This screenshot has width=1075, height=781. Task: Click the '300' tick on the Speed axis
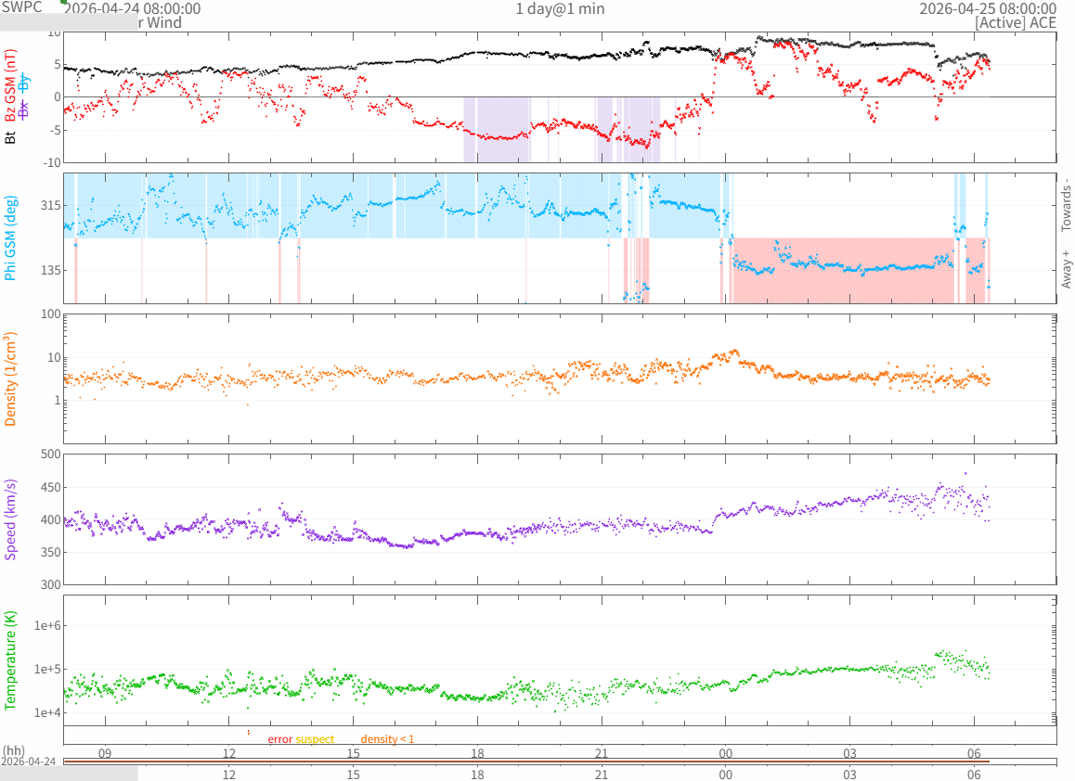coord(51,584)
